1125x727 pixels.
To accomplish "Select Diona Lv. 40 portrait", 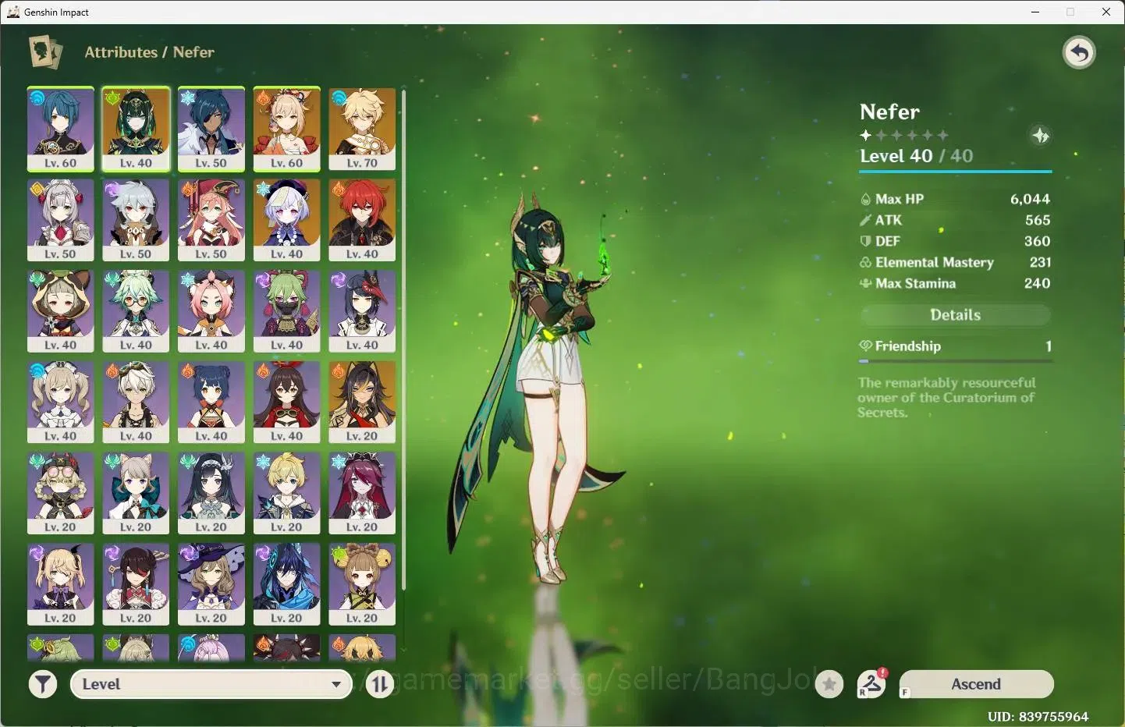I will [211, 311].
